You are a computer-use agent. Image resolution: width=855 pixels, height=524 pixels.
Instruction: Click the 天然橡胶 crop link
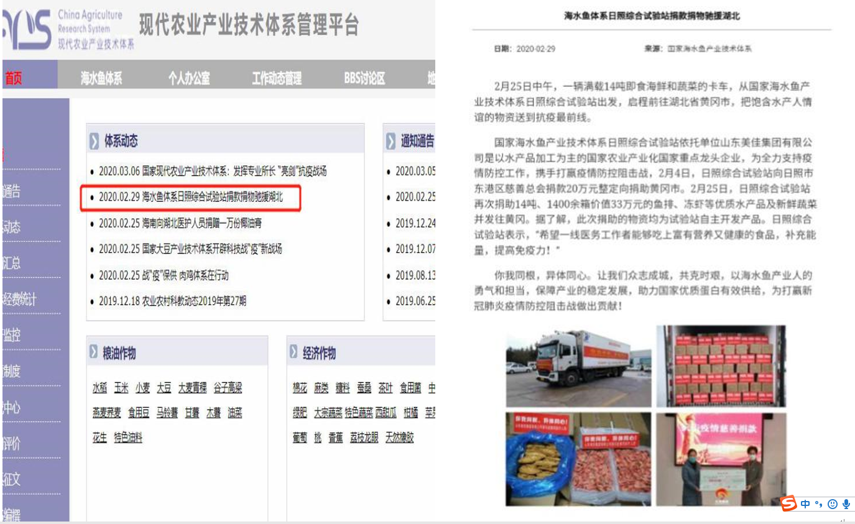(x=399, y=438)
